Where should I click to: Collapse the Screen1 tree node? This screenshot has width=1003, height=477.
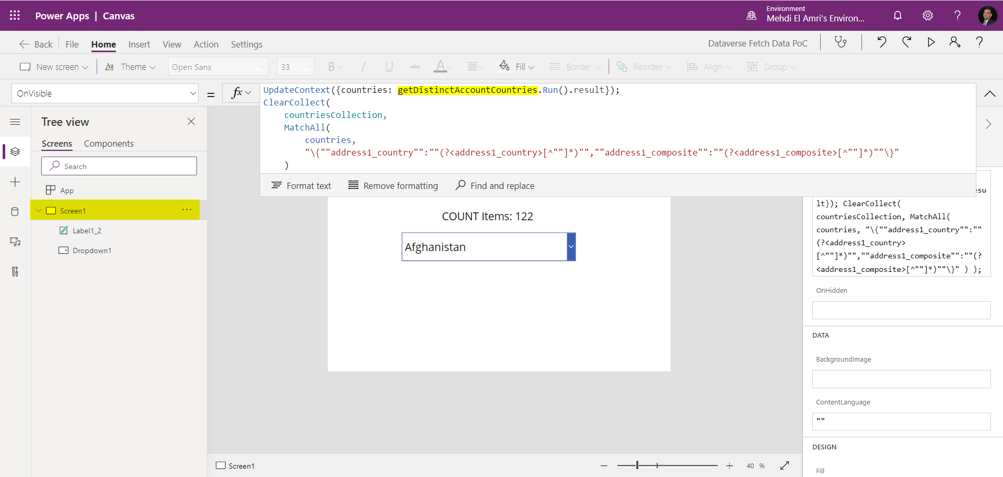click(x=38, y=210)
